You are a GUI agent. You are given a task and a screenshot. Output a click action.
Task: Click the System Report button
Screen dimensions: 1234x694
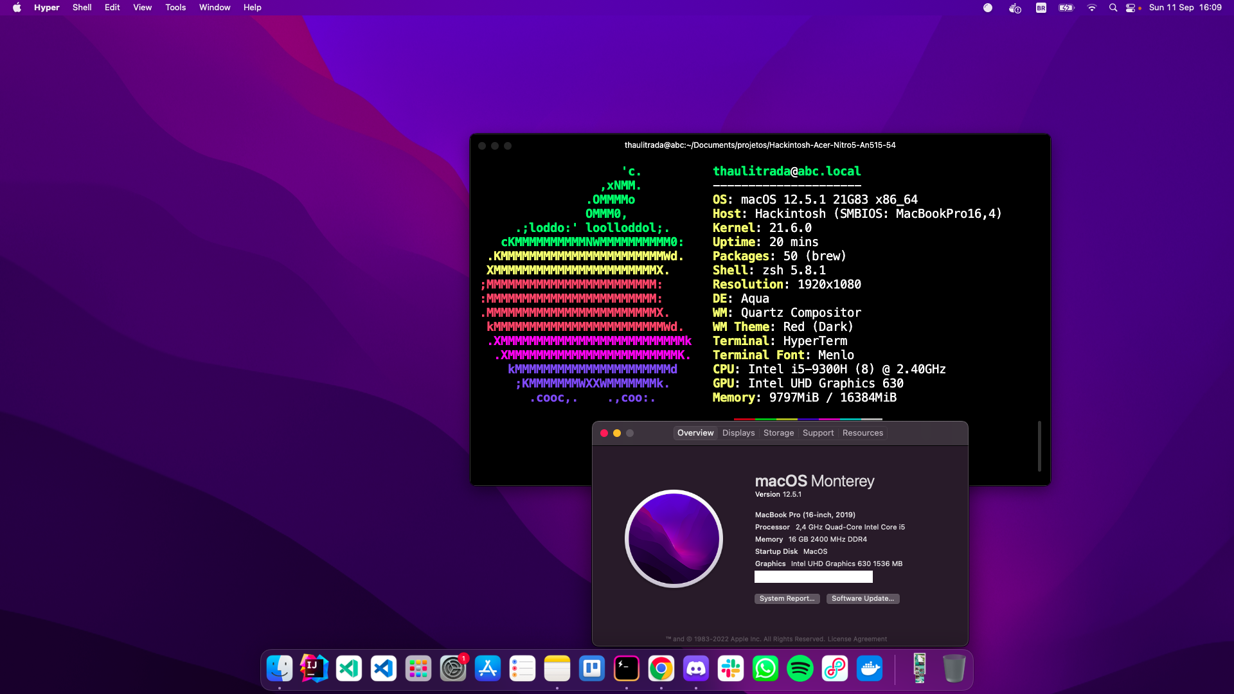click(x=787, y=599)
